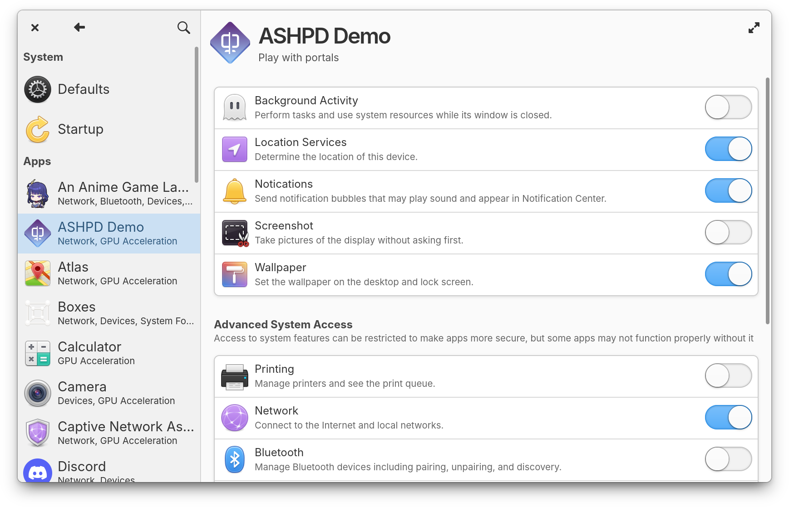
Task: Click the Notifications bell icon
Action: tap(235, 191)
